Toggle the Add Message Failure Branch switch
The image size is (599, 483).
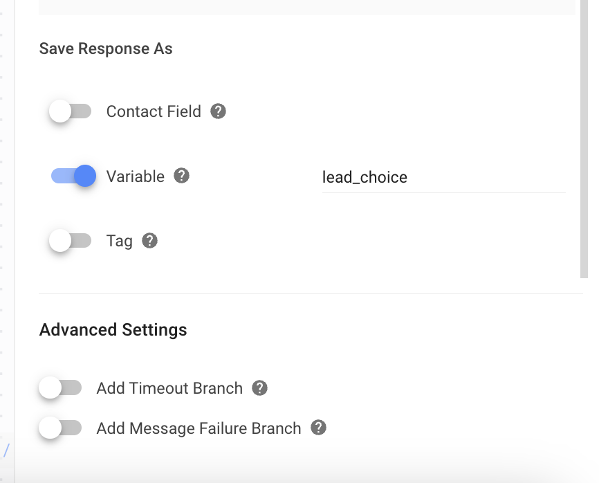pyautogui.click(x=60, y=428)
